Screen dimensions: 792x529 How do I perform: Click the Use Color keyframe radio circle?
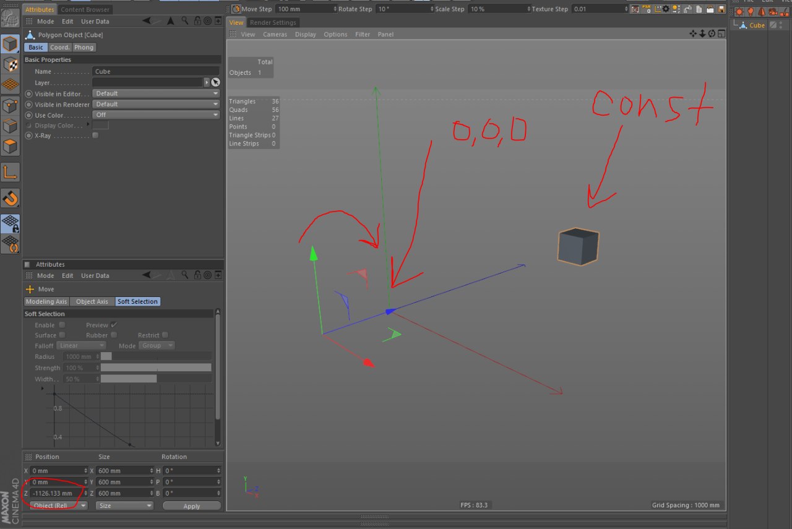[28, 115]
